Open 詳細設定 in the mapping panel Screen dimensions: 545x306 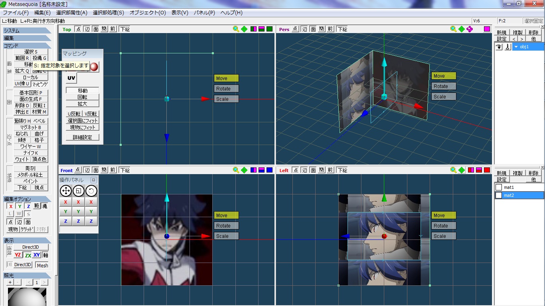coord(83,137)
